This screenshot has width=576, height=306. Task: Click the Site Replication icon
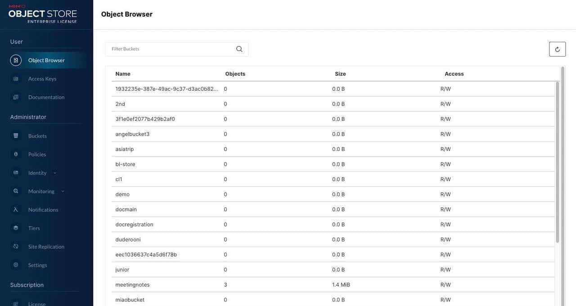16,247
